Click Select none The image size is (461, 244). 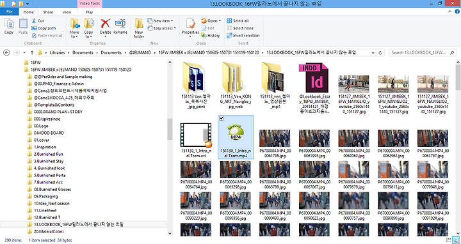tap(240, 28)
